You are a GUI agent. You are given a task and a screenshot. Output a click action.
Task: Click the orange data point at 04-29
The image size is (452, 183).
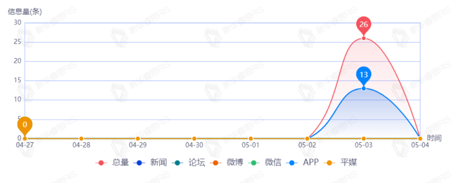click(x=138, y=139)
